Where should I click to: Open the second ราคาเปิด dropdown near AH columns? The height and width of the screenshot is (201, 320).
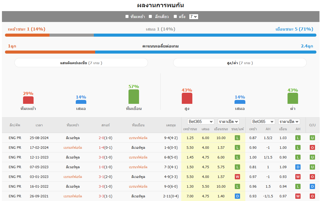point(289,122)
